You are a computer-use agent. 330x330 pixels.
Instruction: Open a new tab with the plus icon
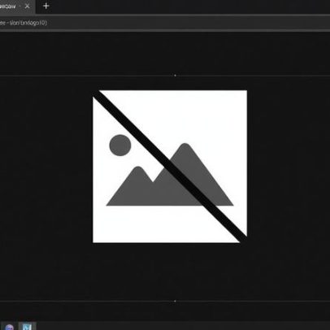pos(46,6)
